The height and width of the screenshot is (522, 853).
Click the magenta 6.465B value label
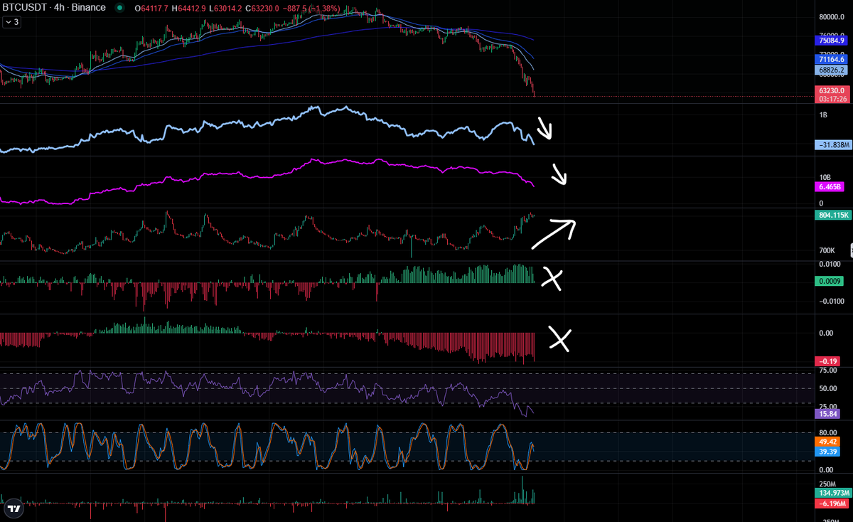click(831, 186)
